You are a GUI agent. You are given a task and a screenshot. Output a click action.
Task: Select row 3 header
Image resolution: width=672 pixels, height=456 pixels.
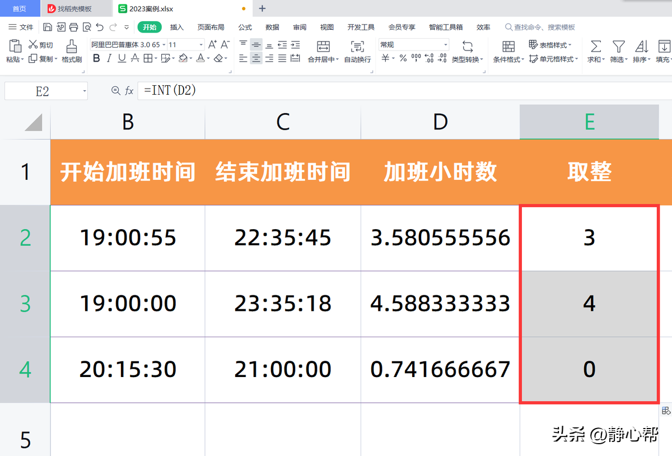coord(25,304)
